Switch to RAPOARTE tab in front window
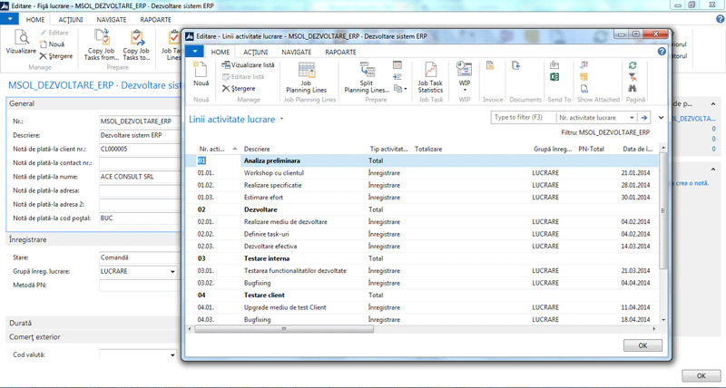Screen dimensions: 726x388 coord(340,52)
